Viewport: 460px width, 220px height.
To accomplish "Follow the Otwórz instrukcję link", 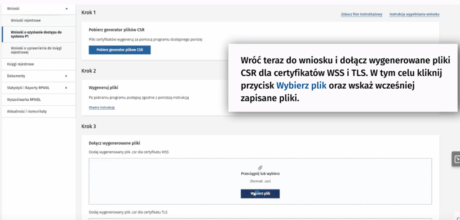I will point(102,107).
